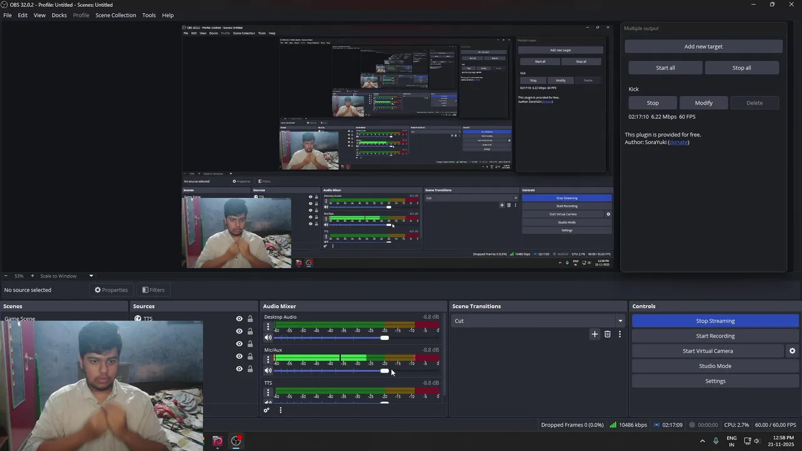The image size is (802, 451).
Task: Open the volume speaker tray icon
Action: tap(757, 441)
